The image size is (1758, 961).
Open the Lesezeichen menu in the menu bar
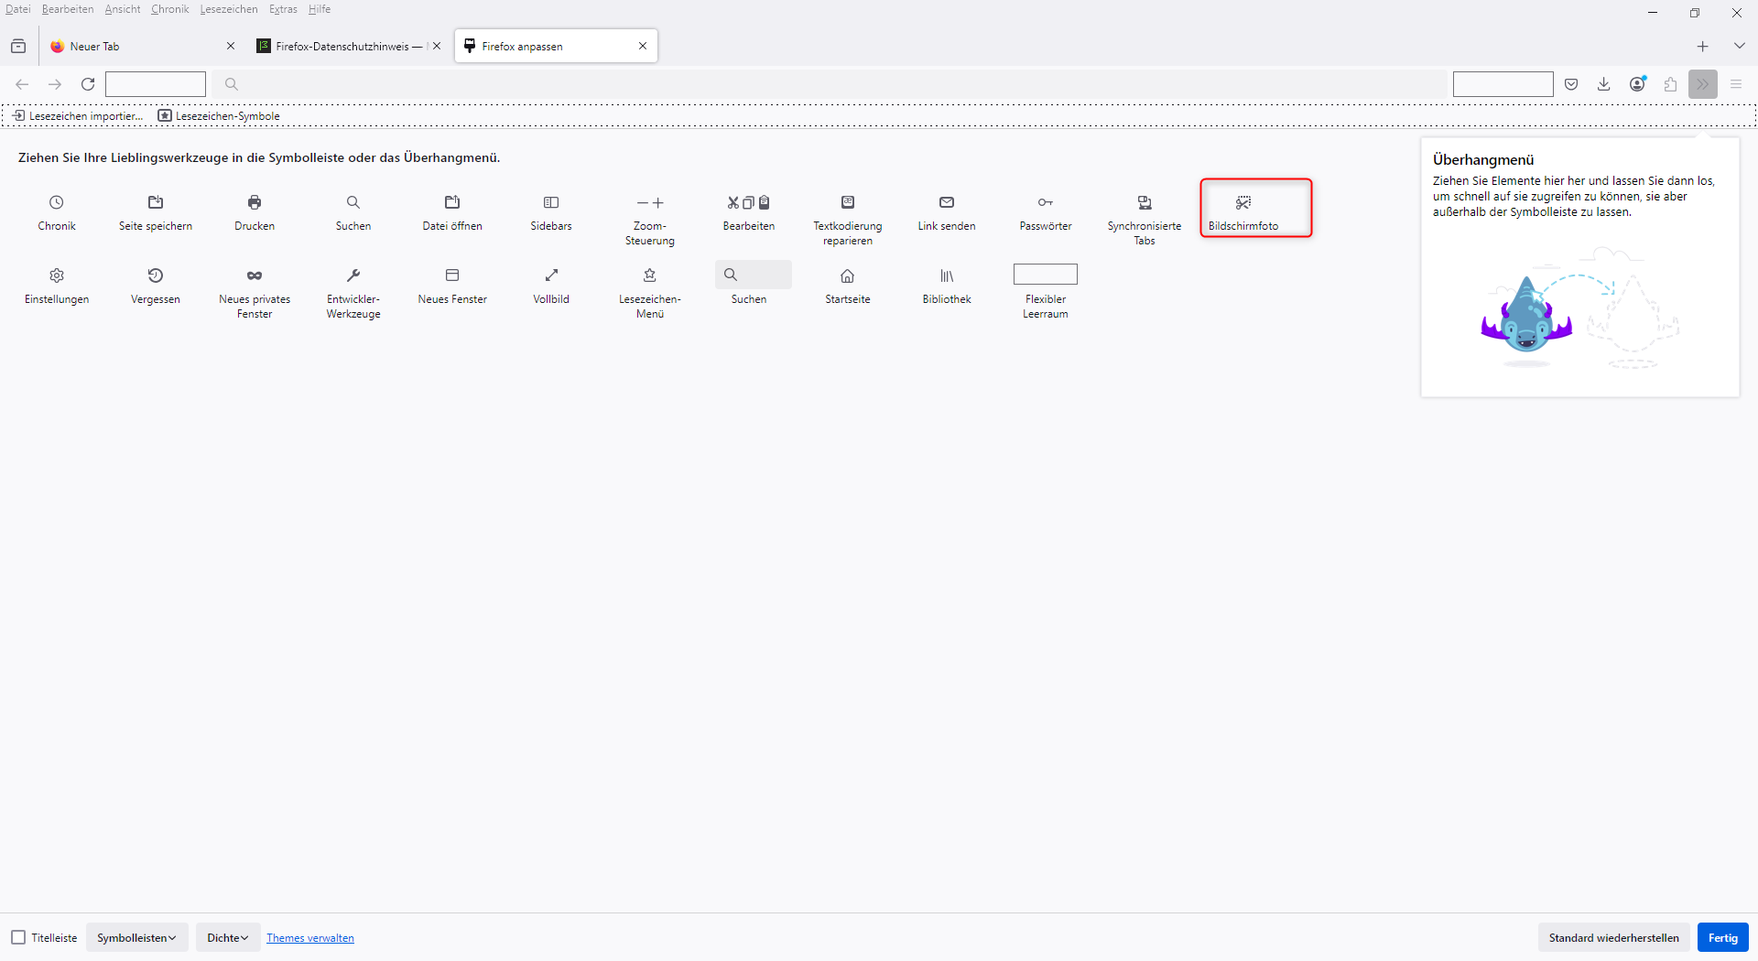pyautogui.click(x=229, y=9)
